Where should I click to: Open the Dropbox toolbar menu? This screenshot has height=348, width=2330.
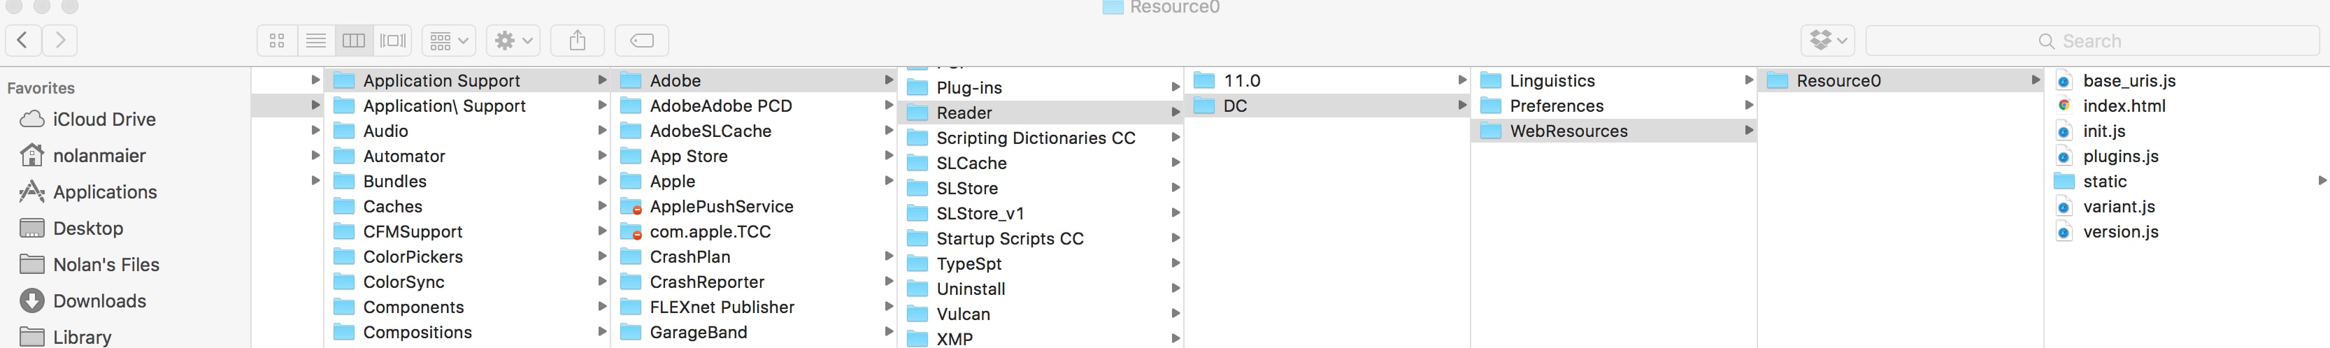click(x=1828, y=40)
